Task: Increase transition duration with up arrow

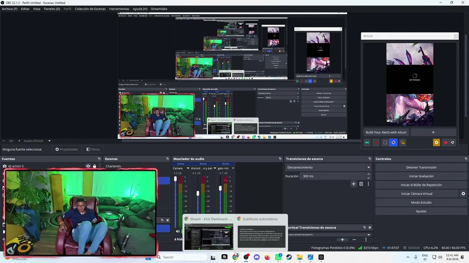Action: click(x=369, y=174)
